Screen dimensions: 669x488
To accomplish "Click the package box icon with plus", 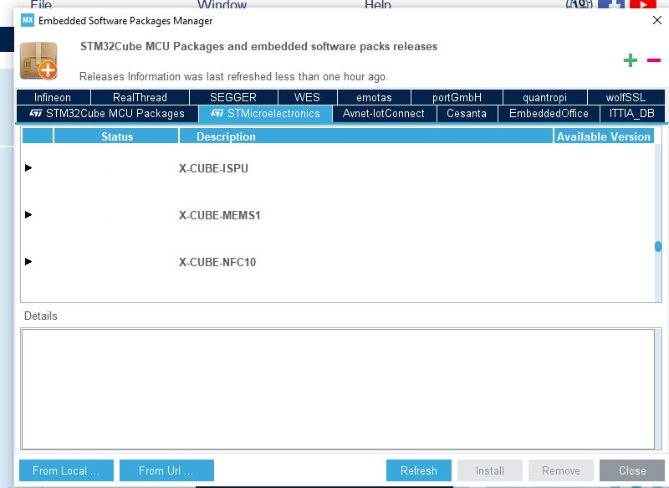I will click(x=38, y=61).
